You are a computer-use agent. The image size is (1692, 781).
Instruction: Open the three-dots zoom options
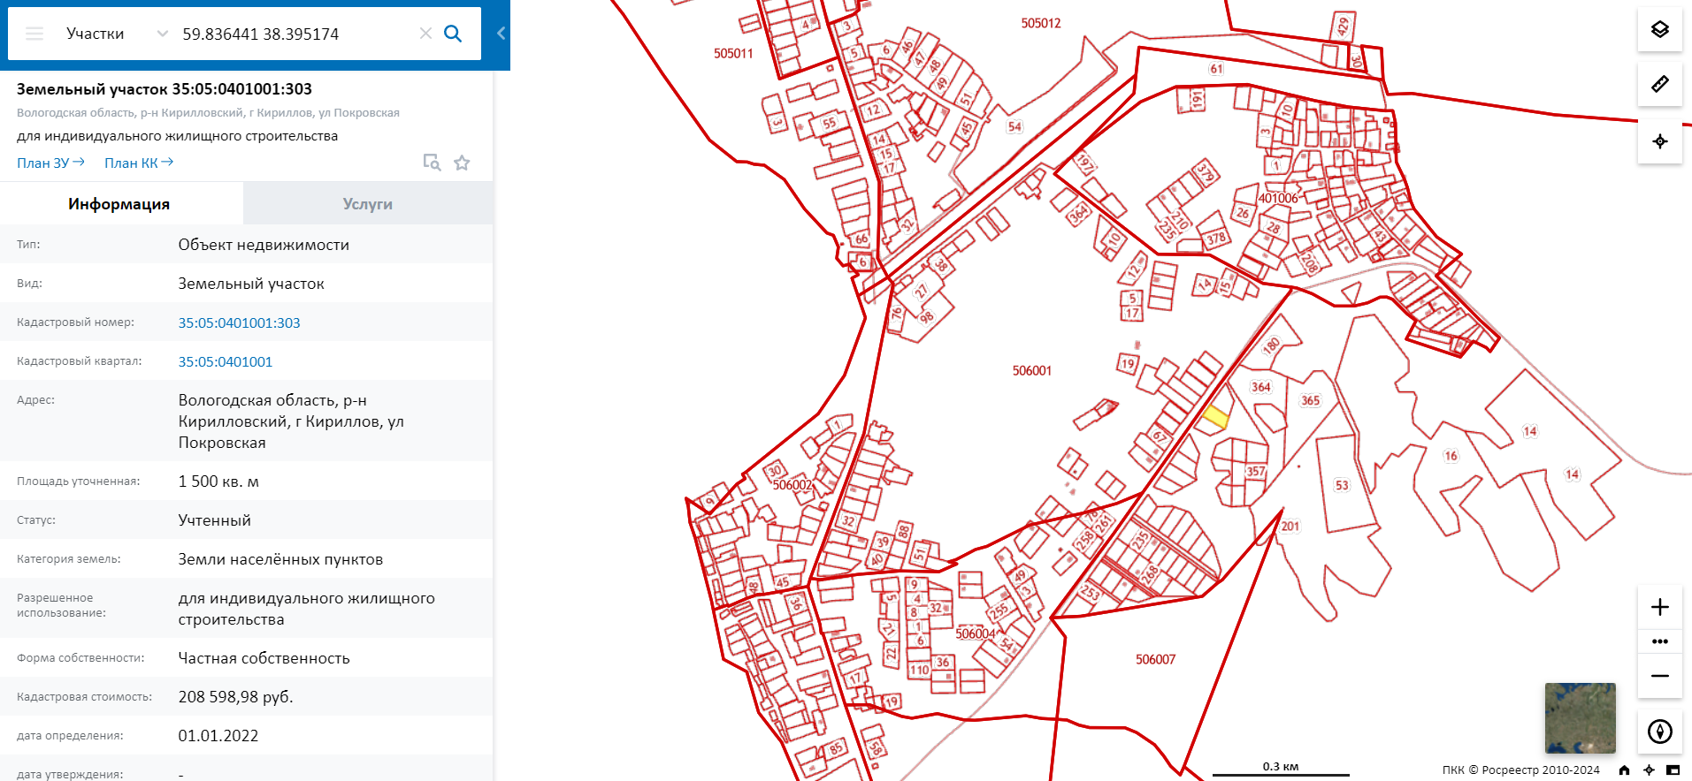tap(1660, 641)
